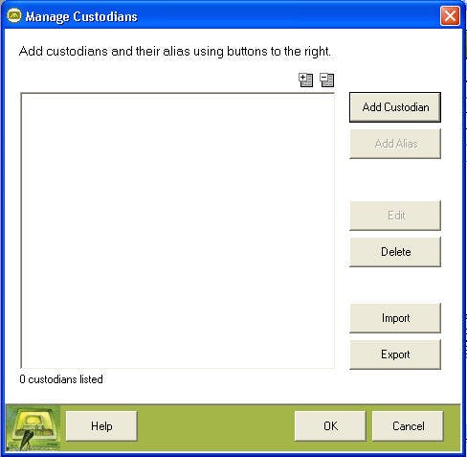
Task: Click the 'Manage Custodians' title bar text
Action: (81, 16)
